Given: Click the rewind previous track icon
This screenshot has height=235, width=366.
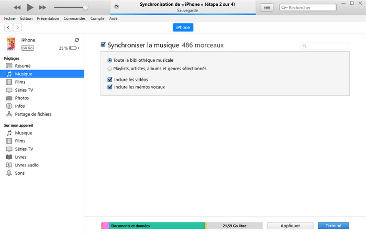Looking at the screenshot, I should pos(17,7).
